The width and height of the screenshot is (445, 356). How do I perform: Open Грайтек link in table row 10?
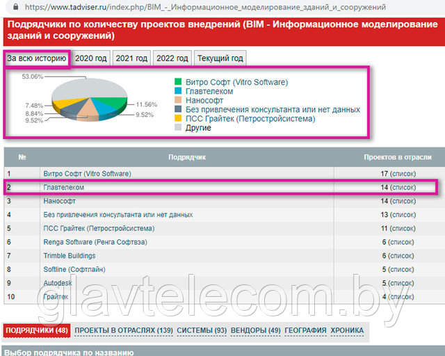click(56, 297)
